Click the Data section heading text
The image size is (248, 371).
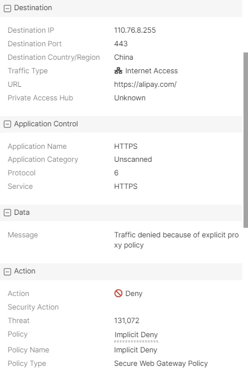pyautogui.click(x=22, y=212)
